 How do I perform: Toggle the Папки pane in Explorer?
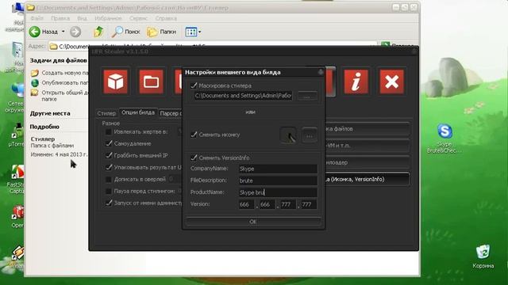point(161,32)
